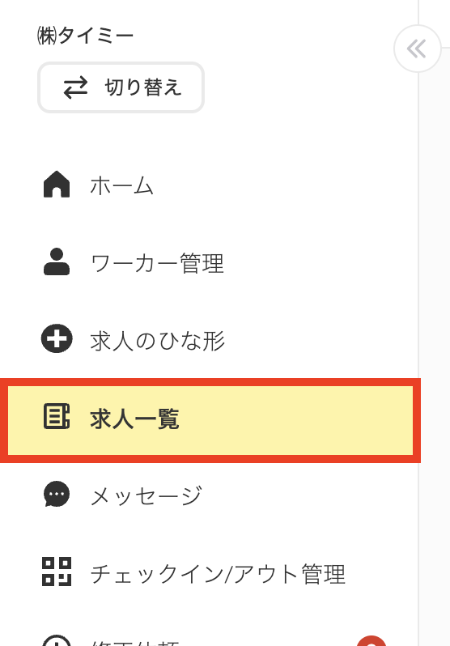Viewport: 450px width, 646px height.
Task: Open the ホーム menu label
Action: pos(121,185)
